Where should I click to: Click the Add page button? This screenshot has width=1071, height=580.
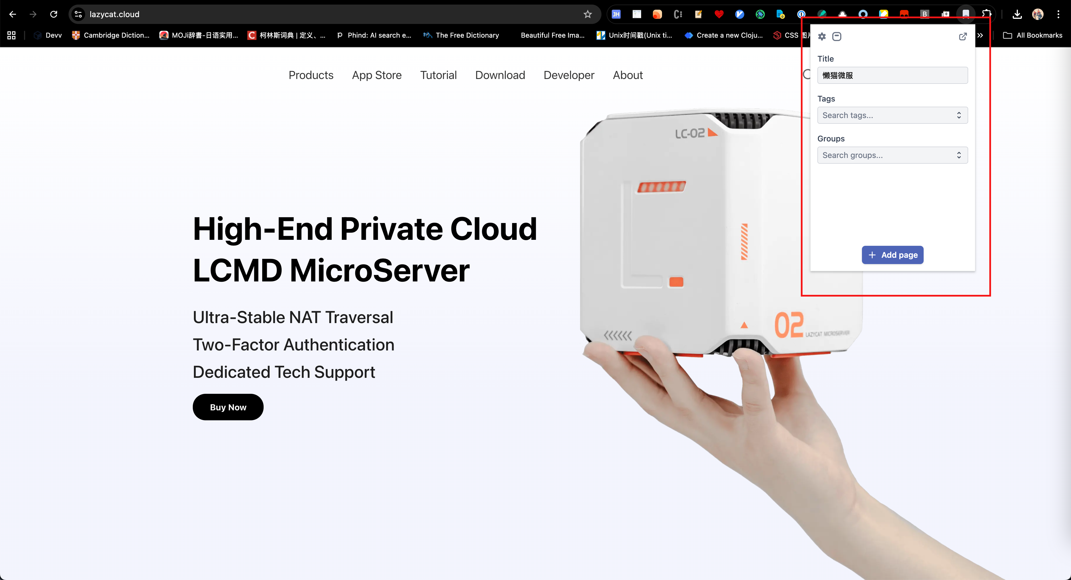[893, 255]
